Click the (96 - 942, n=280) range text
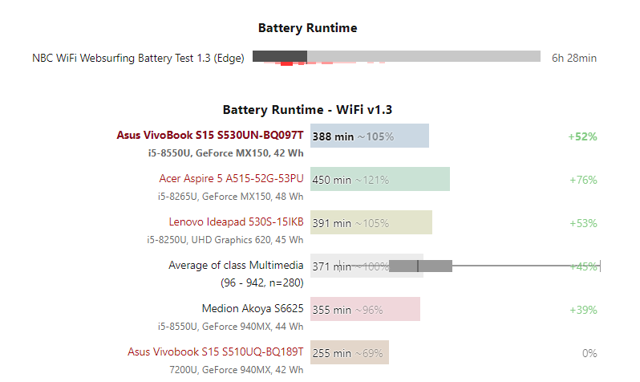Image resolution: width=640 pixels, height=382 pixels. tap(262, 282)
